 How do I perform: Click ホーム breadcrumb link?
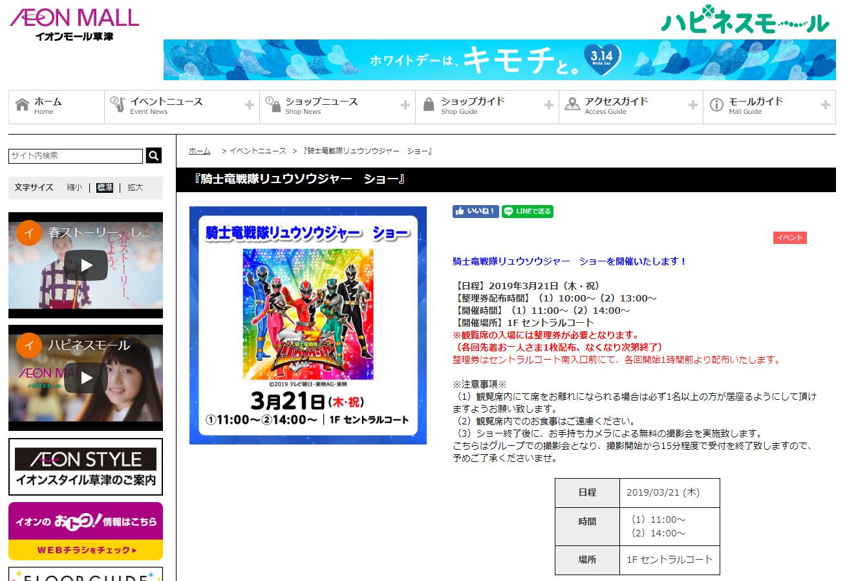tap(200, 151)
